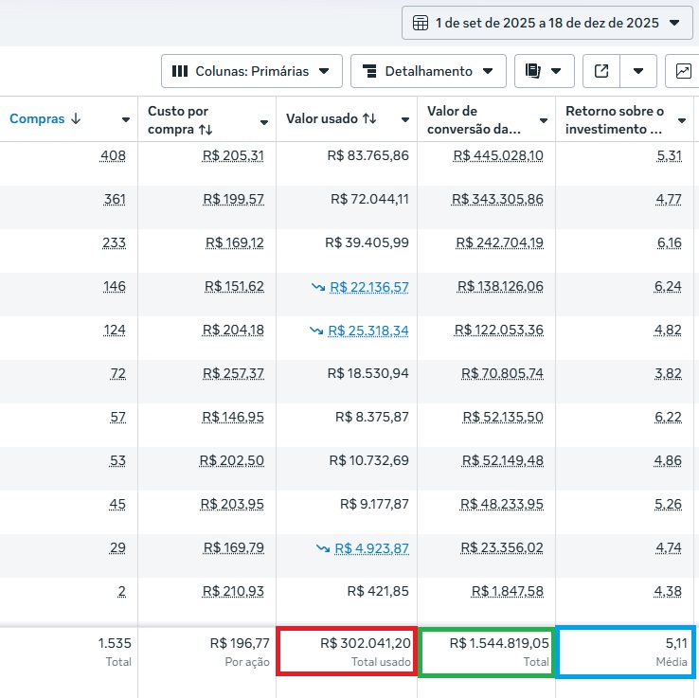699x698 pixels.
Task: Click the export share icon
Action: (601, 71)
